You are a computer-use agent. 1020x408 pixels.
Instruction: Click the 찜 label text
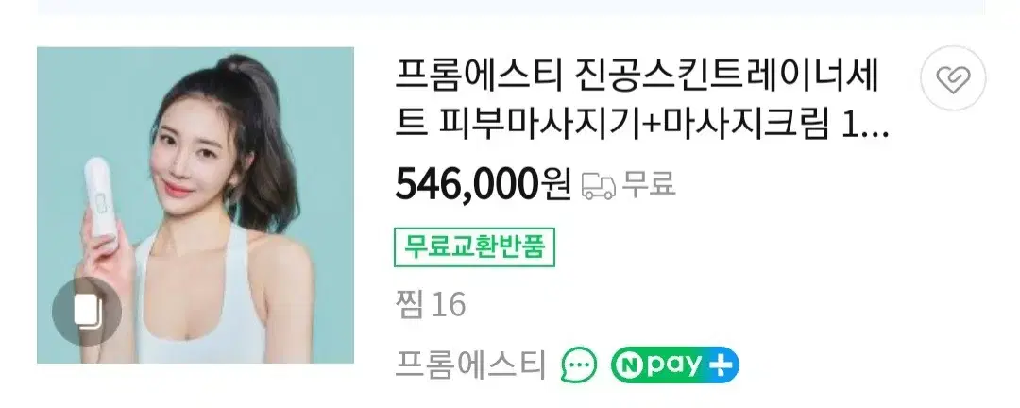coord(410,304)
